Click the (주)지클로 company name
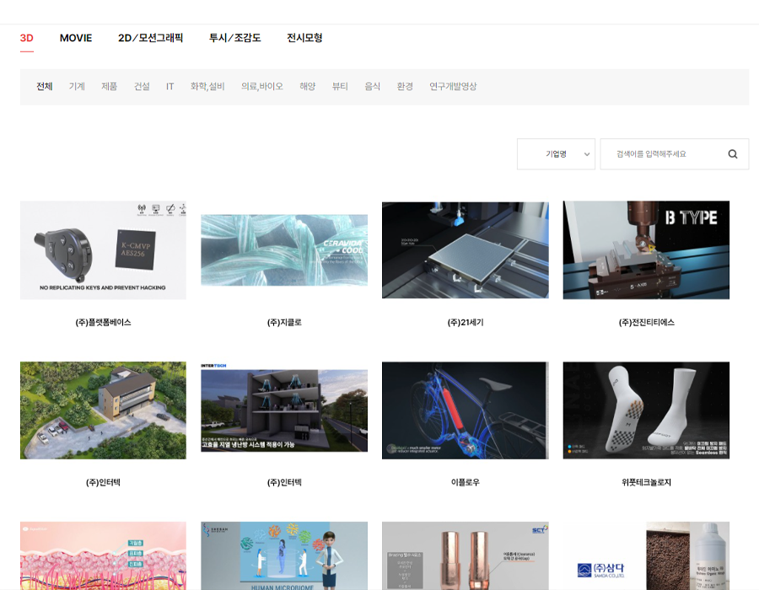759x590 pixels. click(x=284, y=323)
